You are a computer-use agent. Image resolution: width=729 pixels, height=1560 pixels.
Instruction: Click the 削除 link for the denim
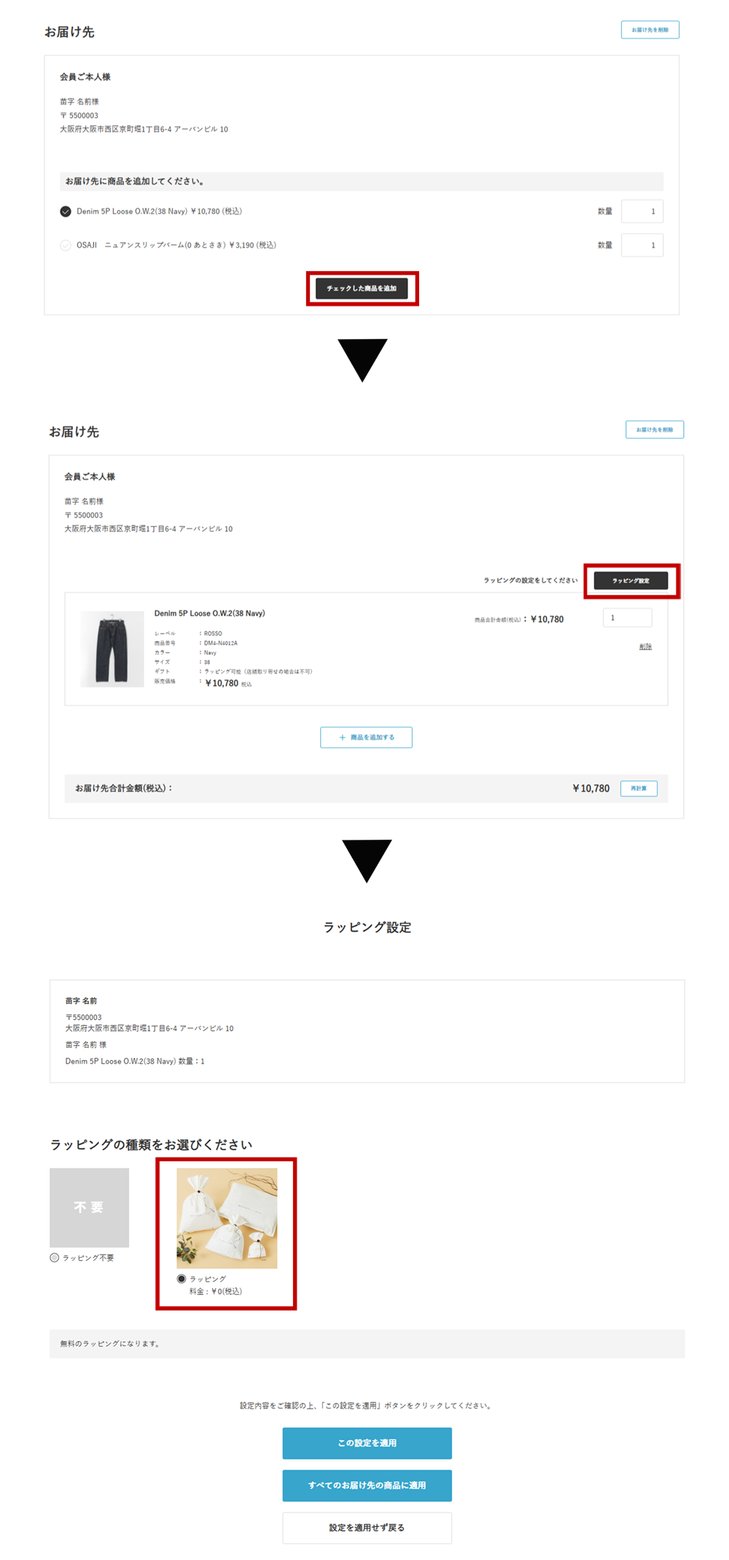coord(645,647)
